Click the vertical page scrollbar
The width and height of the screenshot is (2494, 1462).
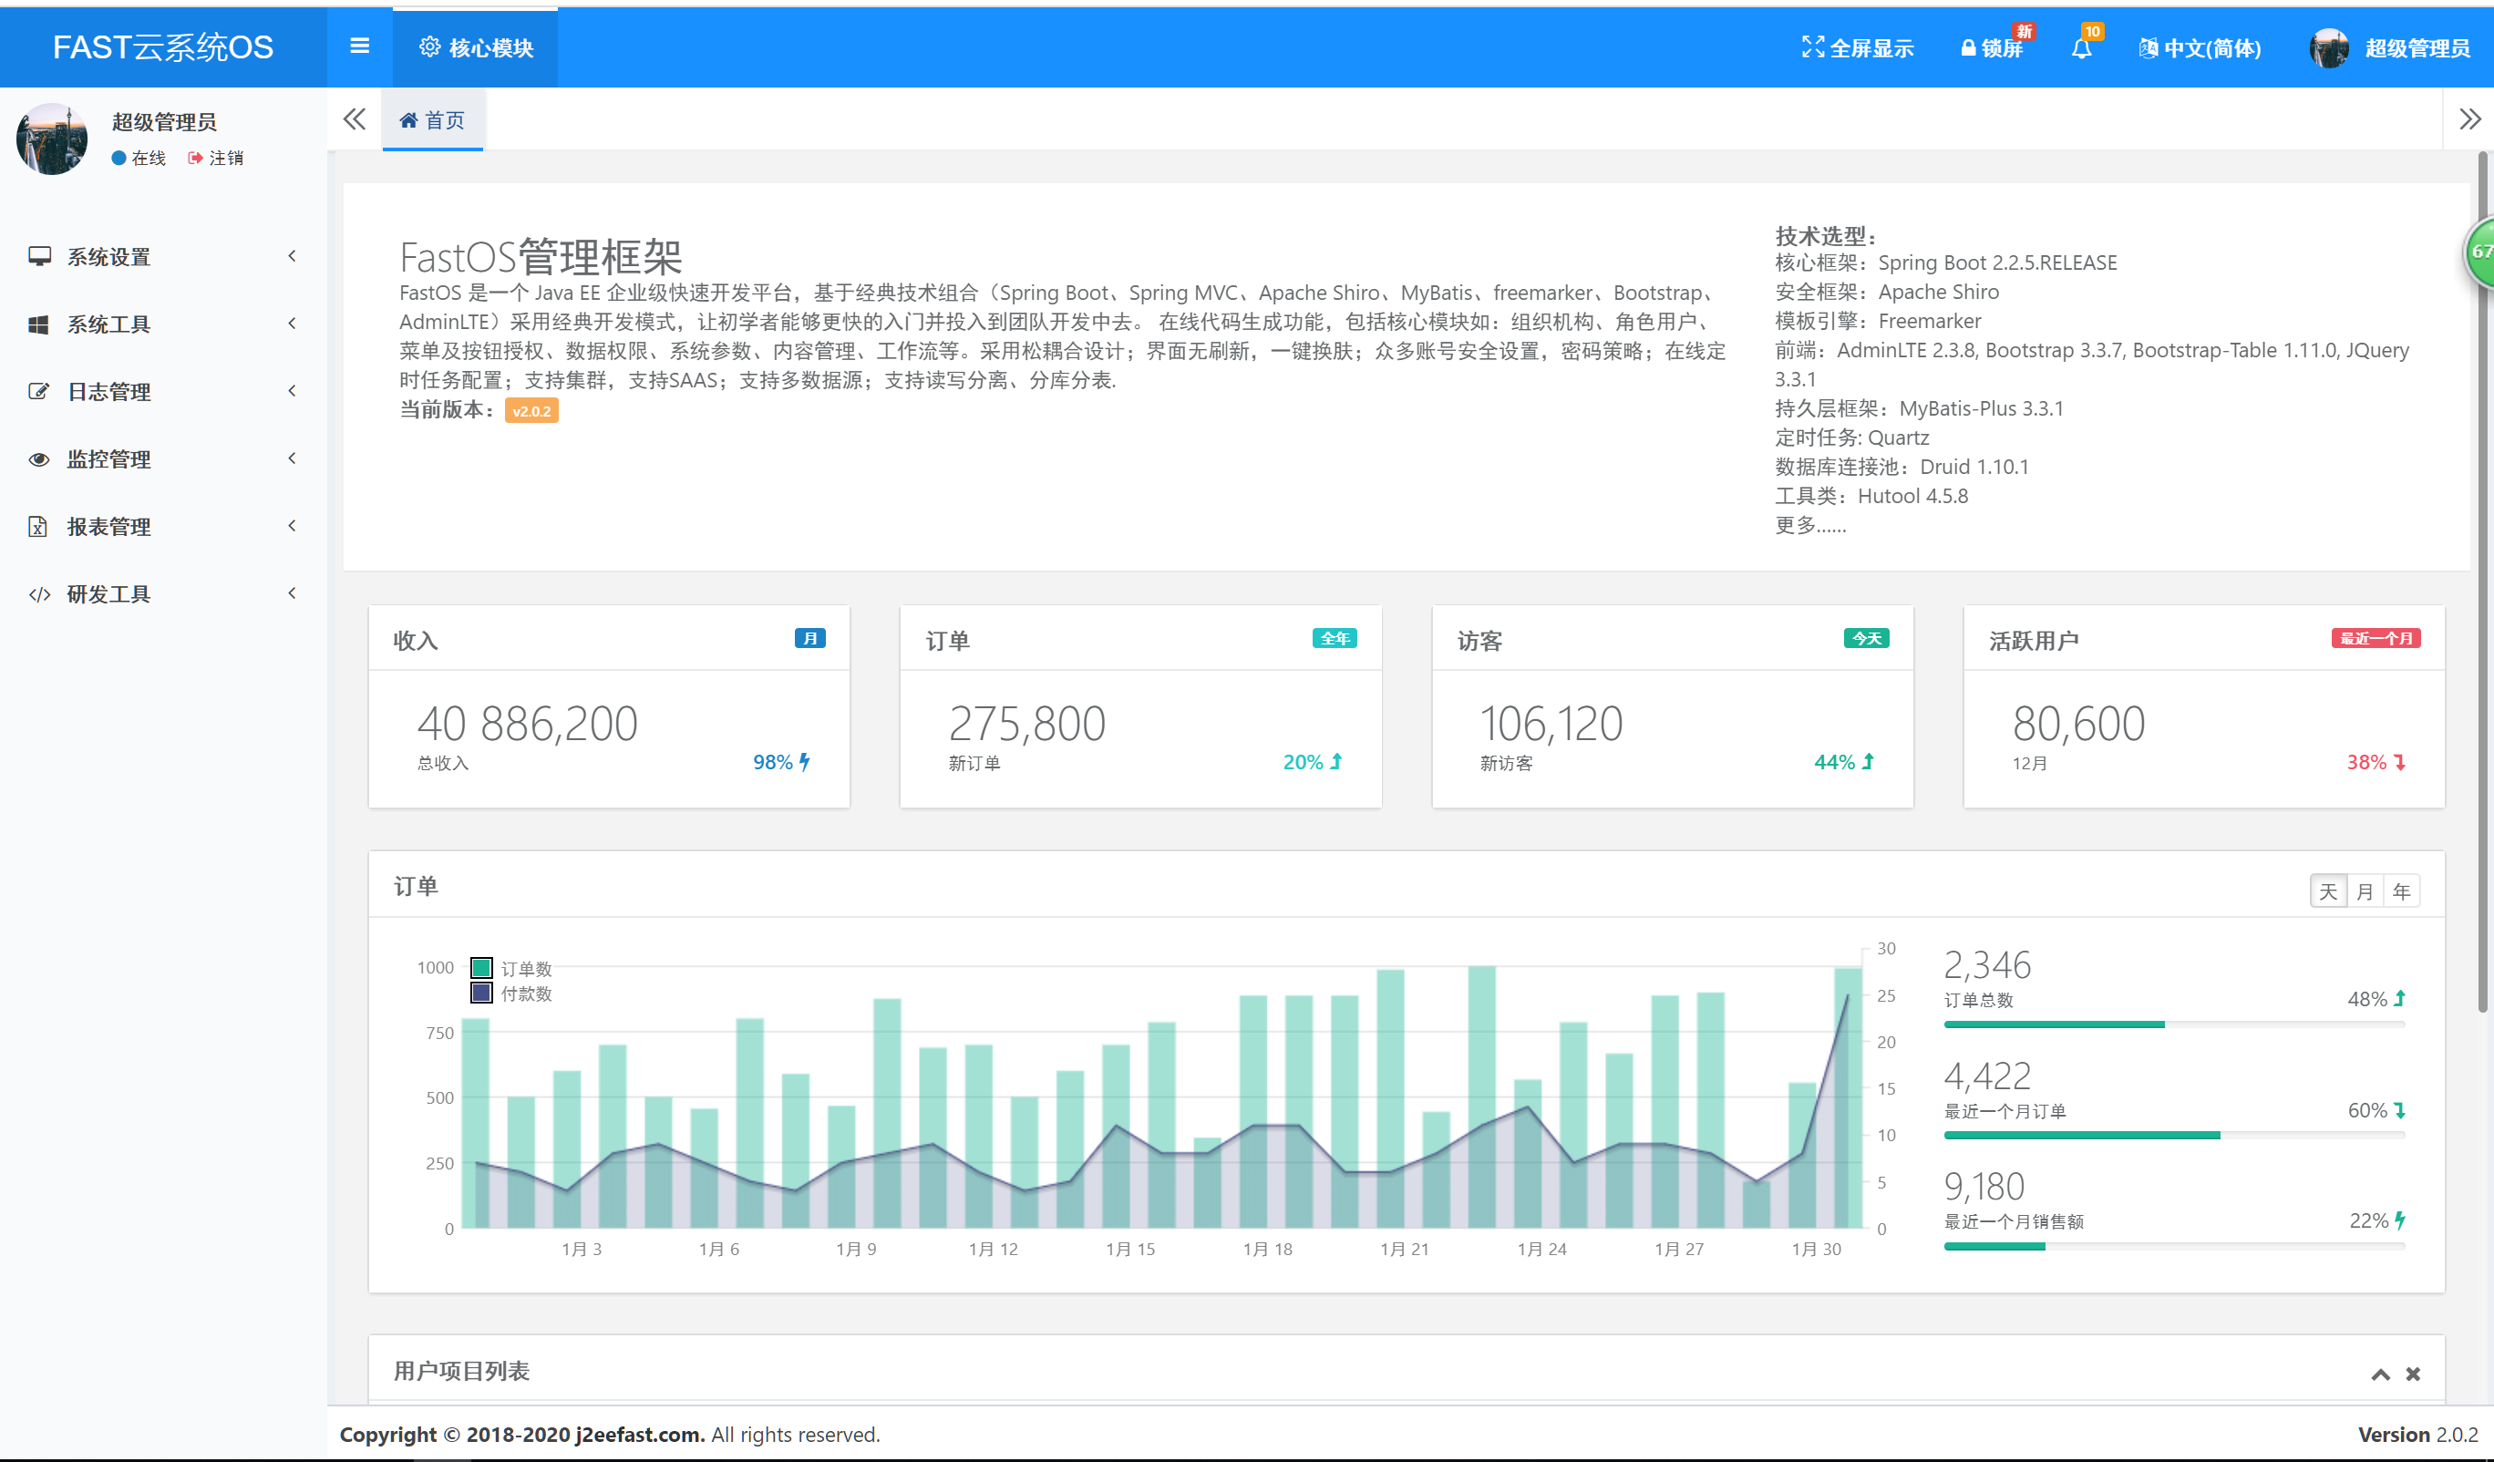pyautogui.click(x=2482, y=584)
